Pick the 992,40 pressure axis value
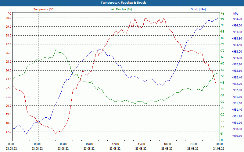 point(238,78)
